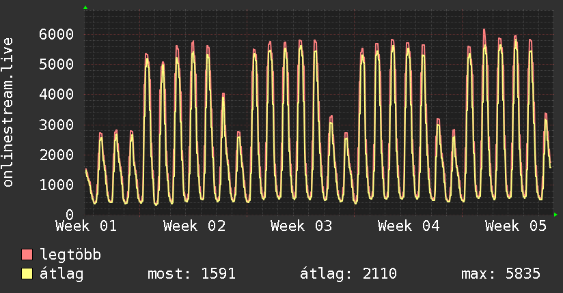Click the 'most: 1591' current value
This screenshot has width=563, height=293.
click(x=191, y=275)
